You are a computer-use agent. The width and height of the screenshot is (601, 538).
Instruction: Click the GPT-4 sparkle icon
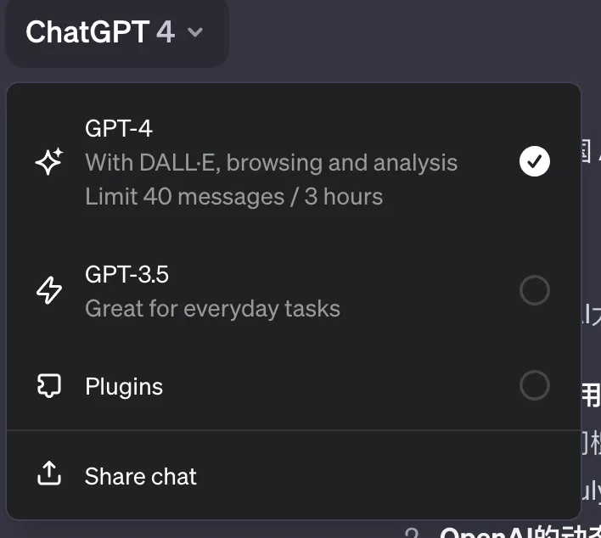point(49,161)
